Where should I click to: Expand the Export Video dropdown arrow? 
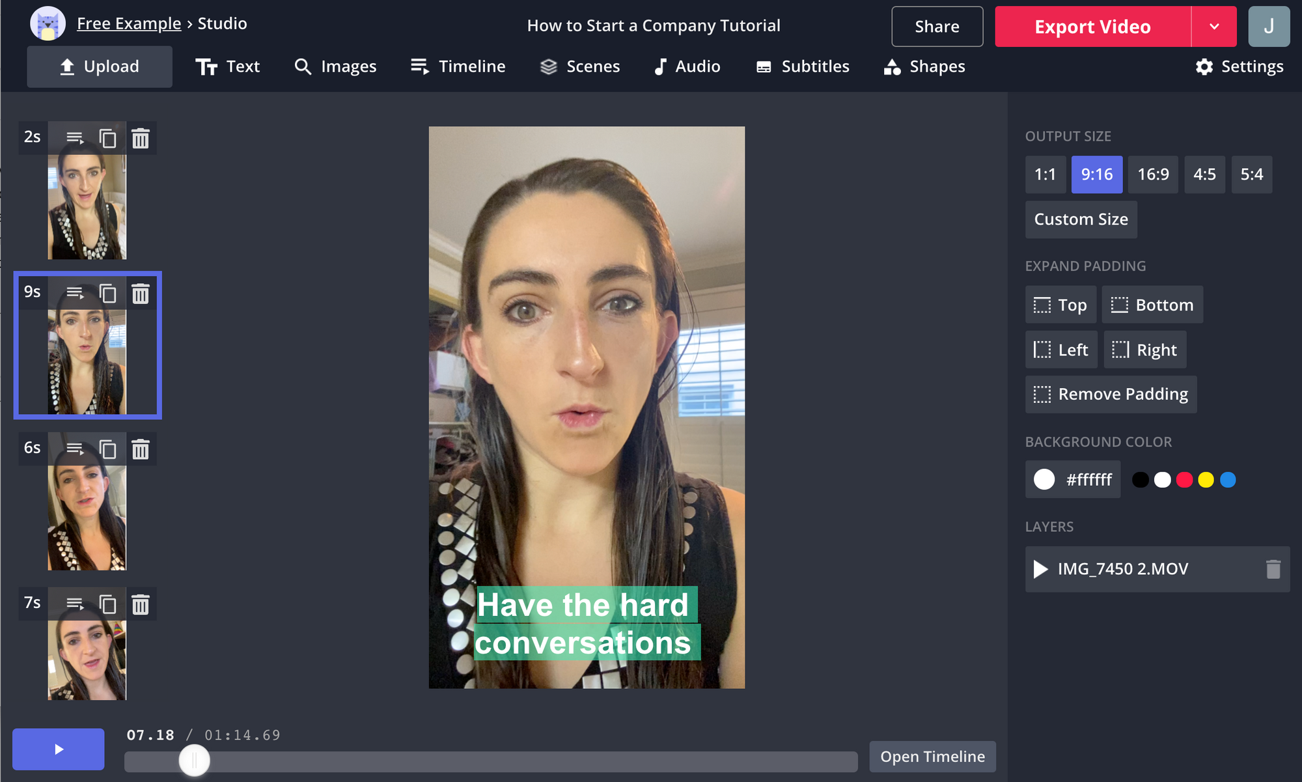point(1214,27)
